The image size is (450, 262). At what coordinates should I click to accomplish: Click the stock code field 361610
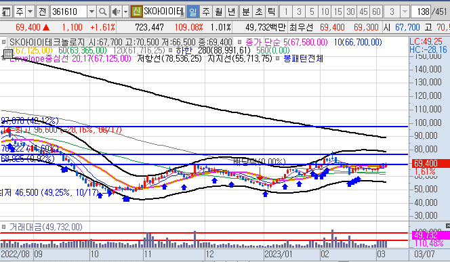(x=69, y=12)
